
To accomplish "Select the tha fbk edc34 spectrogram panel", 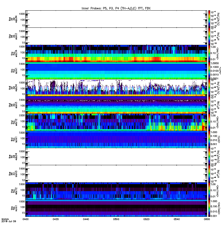I will (116, 53).
